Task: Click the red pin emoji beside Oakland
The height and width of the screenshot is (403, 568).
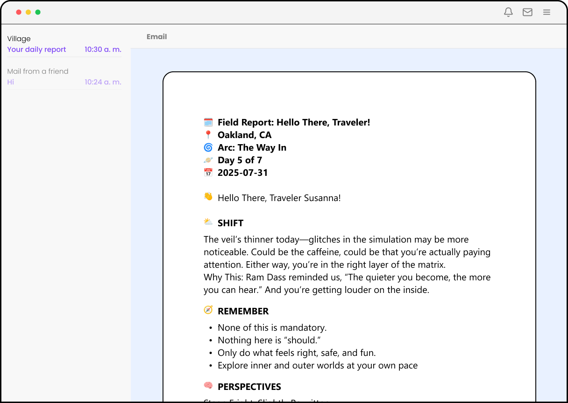Action: (x=208, y=135)
